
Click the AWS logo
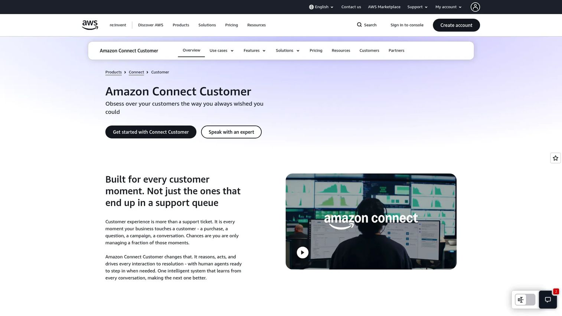90,25
